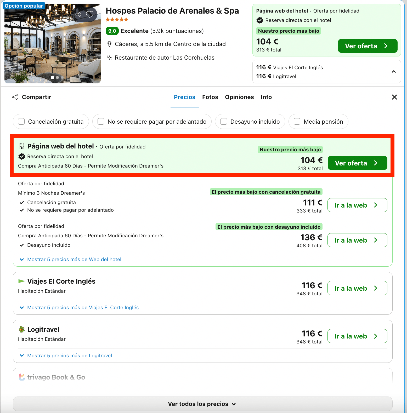Click Ver oferta in the top price card
This screenshot has height=413, width=407.
coord(368,46)
